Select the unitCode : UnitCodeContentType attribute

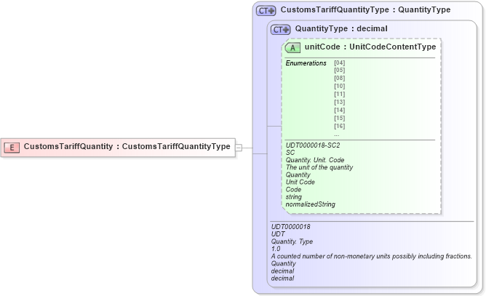pos(370,47)
